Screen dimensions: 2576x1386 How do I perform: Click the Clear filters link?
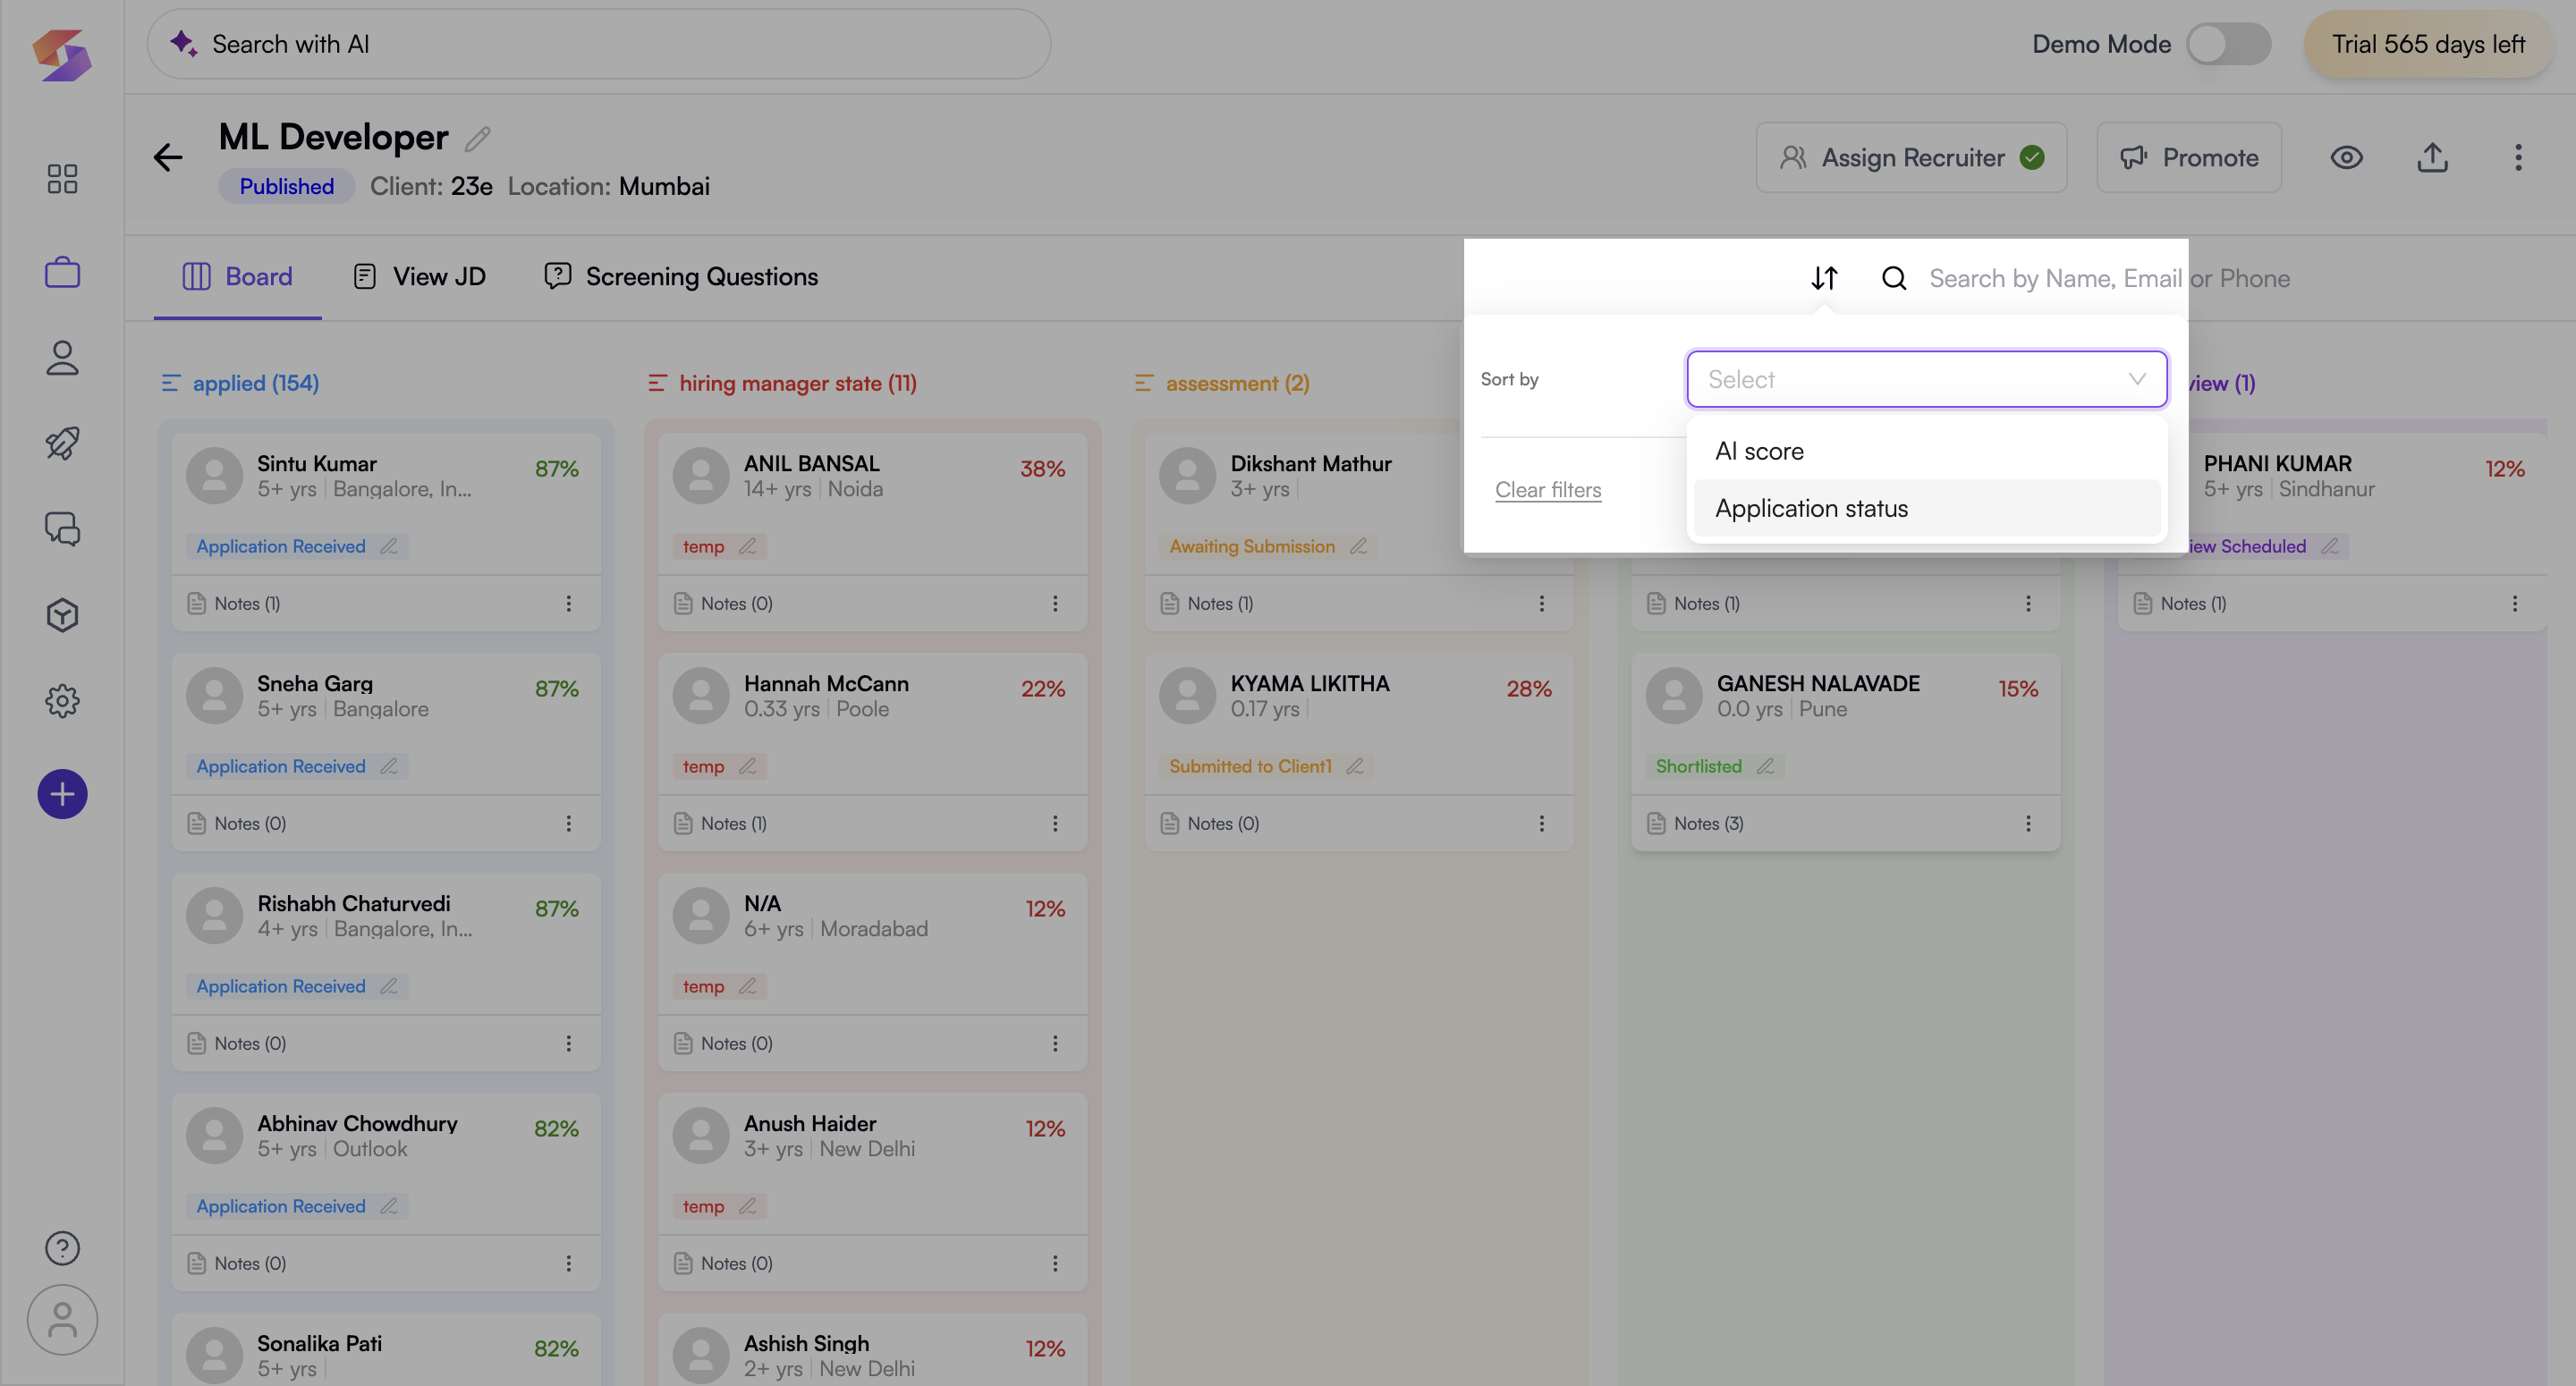1548,490
